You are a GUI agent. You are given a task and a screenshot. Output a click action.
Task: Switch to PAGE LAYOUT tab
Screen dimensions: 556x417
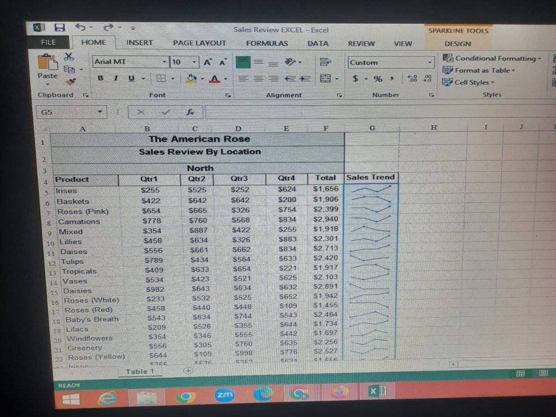[x=199, y=43]
